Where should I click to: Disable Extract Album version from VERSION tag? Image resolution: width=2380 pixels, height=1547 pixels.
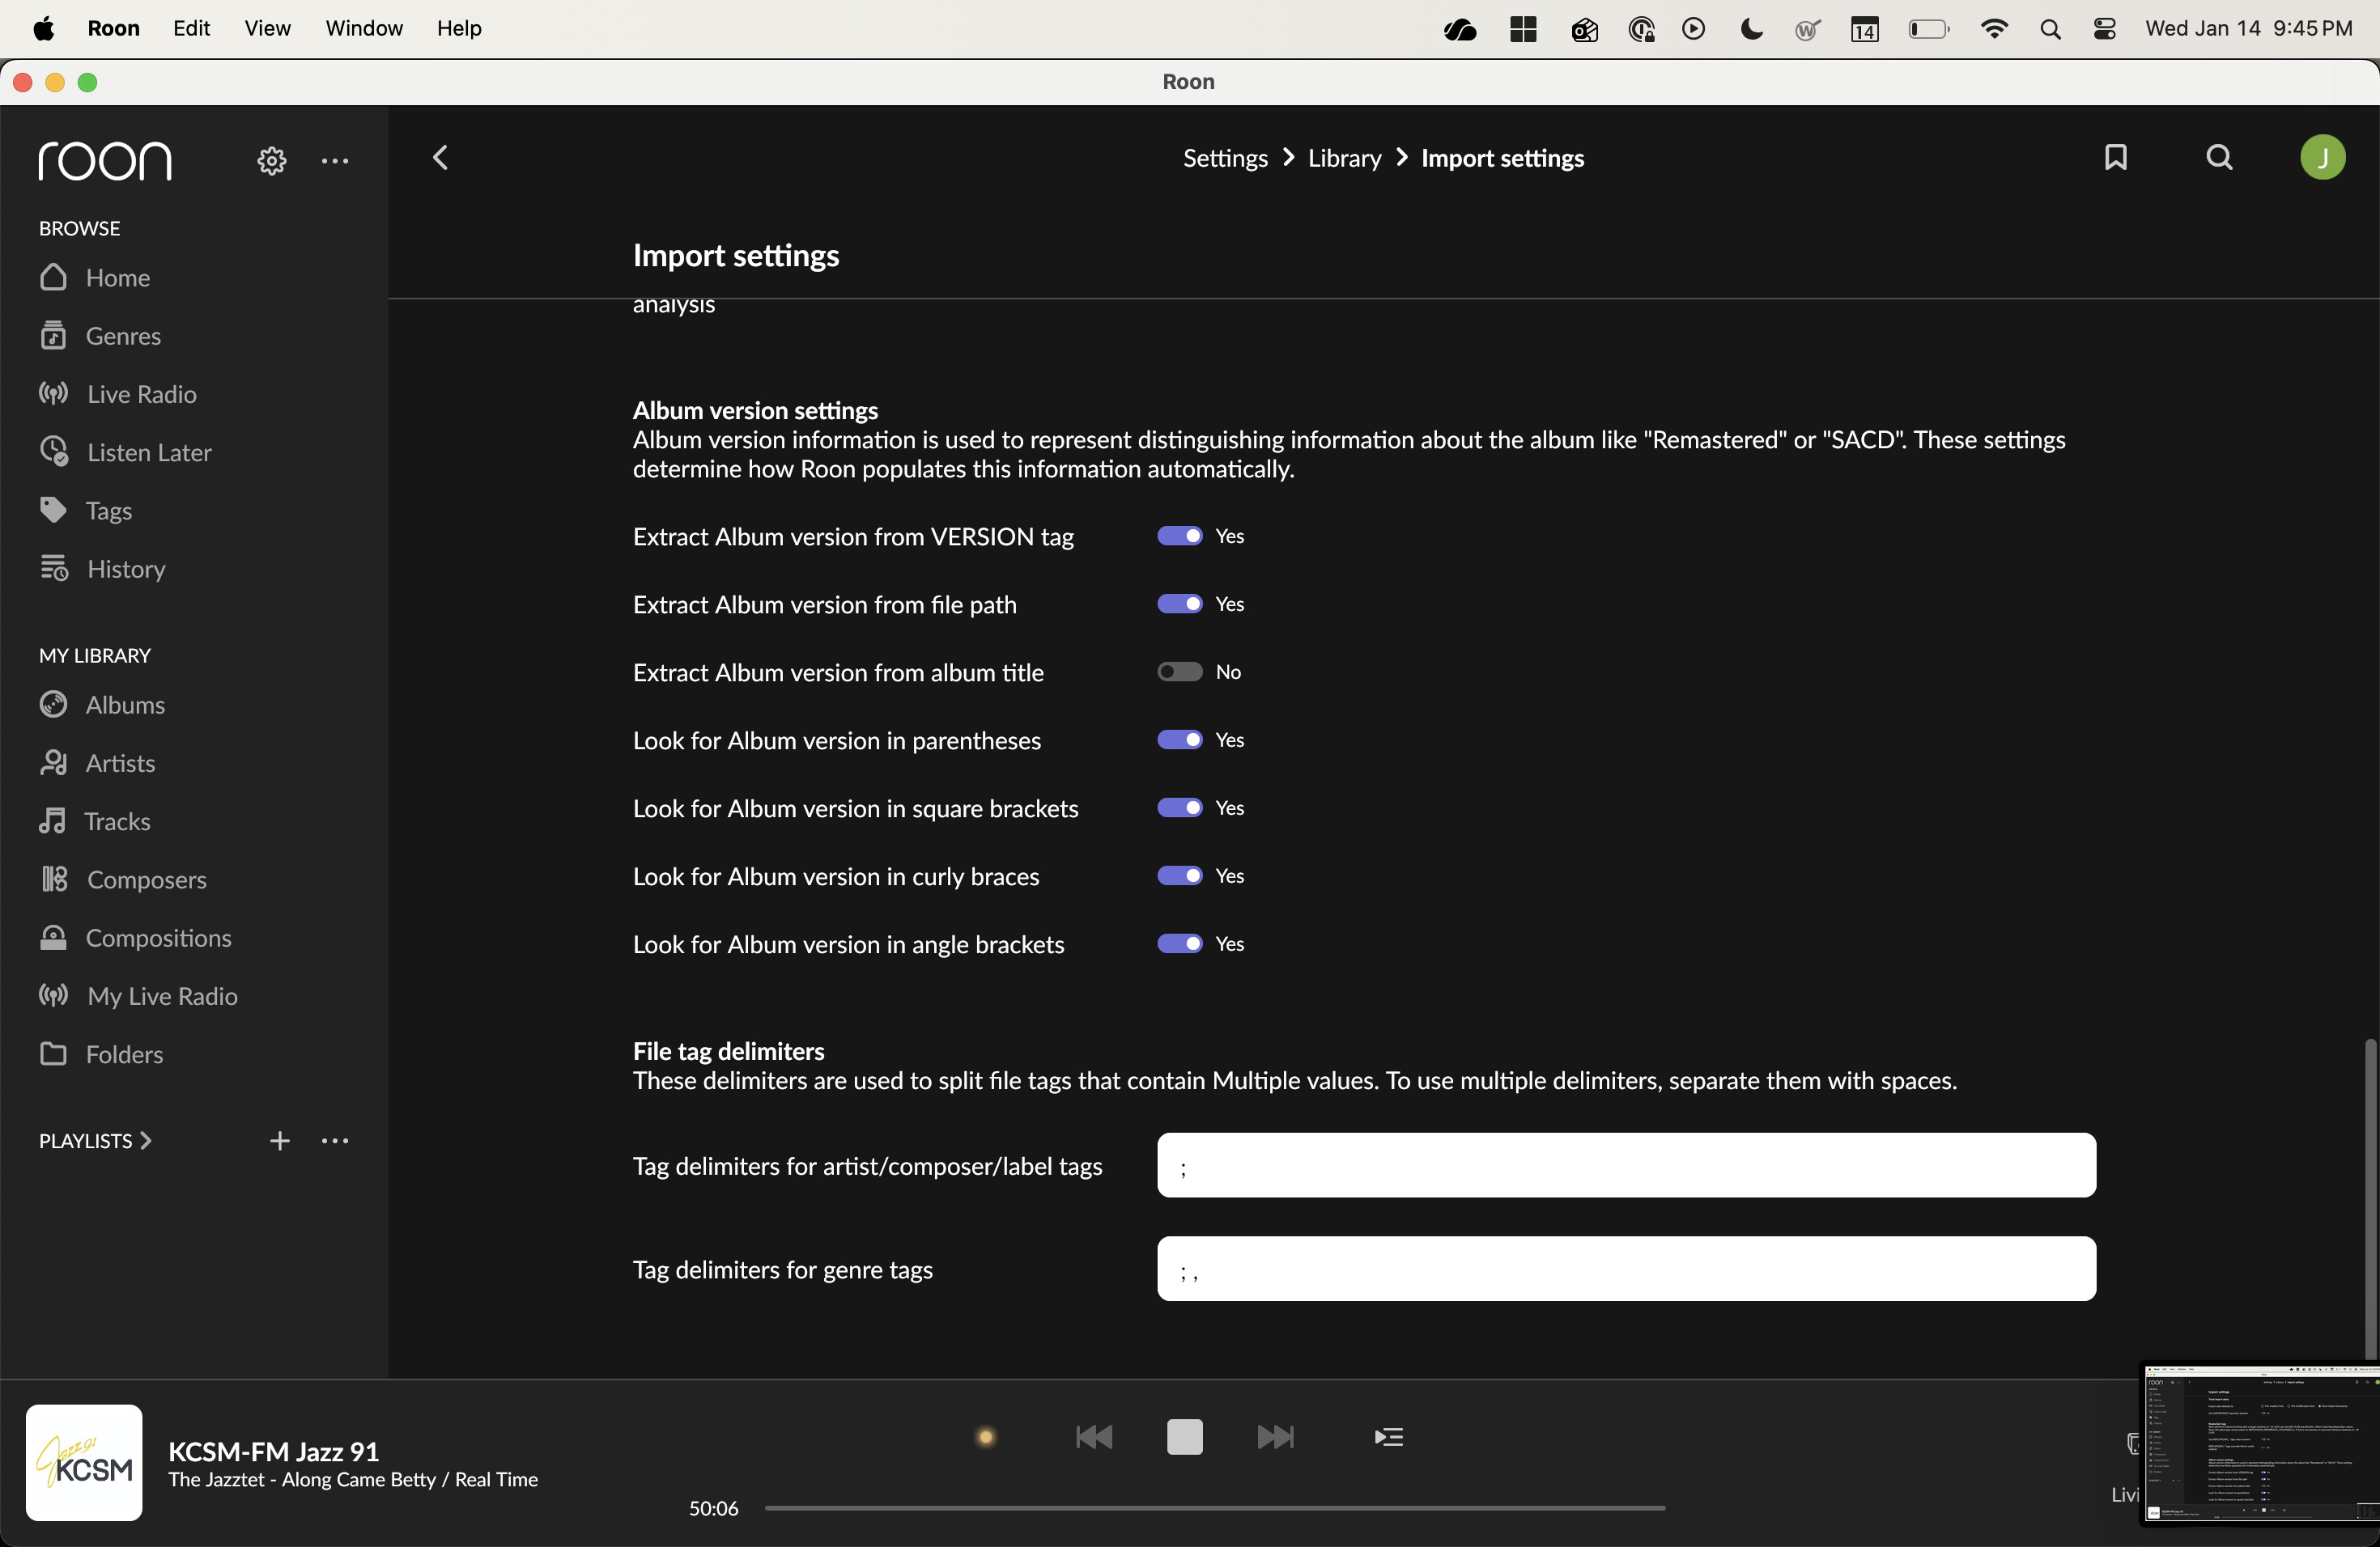(x=1179, y=536)
